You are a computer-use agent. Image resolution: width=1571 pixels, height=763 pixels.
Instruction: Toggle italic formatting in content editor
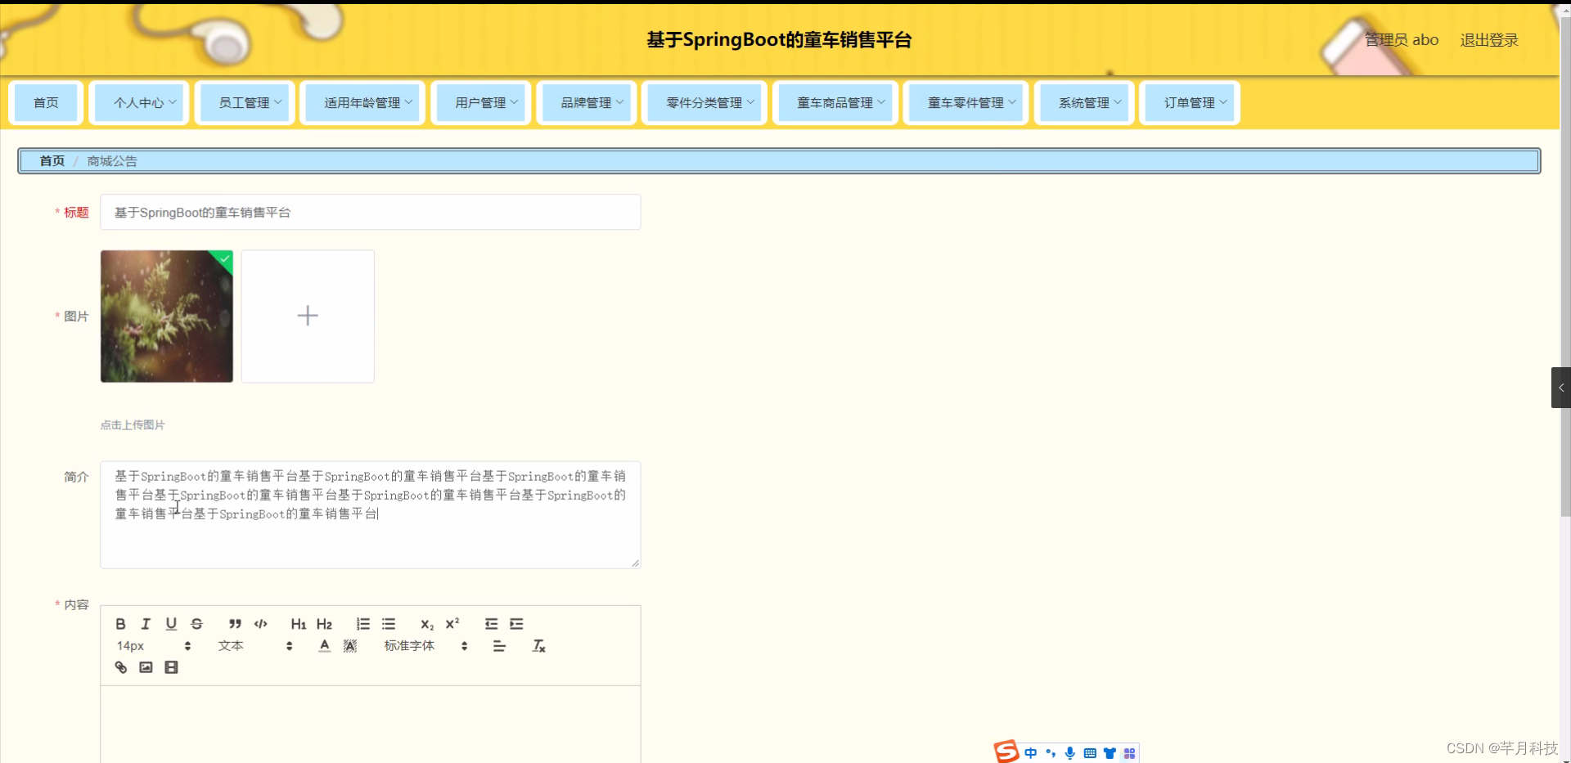tap(146, 624)
